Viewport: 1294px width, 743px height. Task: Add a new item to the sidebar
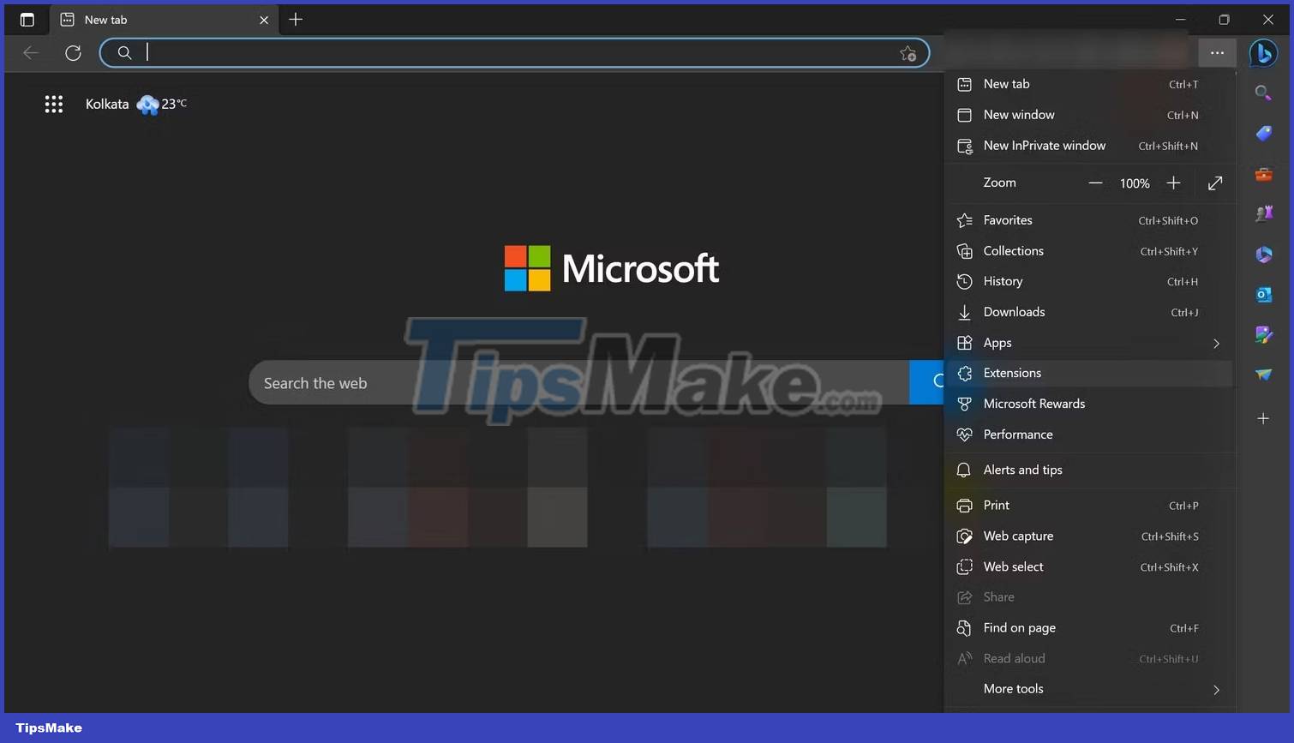pyautogui.click(x=1264, y=418)
